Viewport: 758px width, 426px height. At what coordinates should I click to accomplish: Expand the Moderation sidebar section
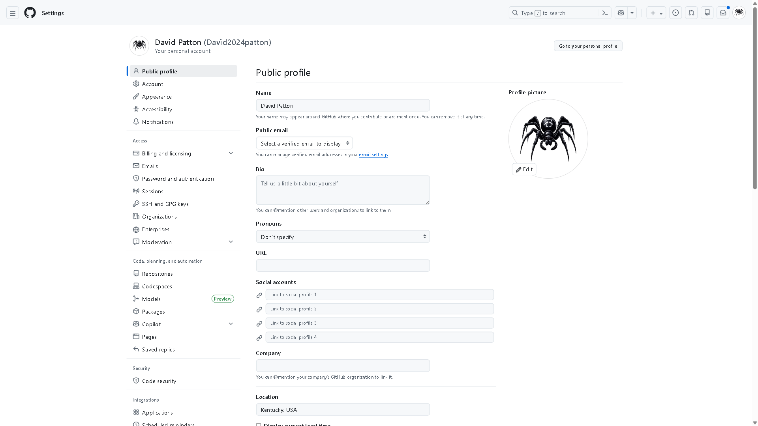[x=231, y=242]
